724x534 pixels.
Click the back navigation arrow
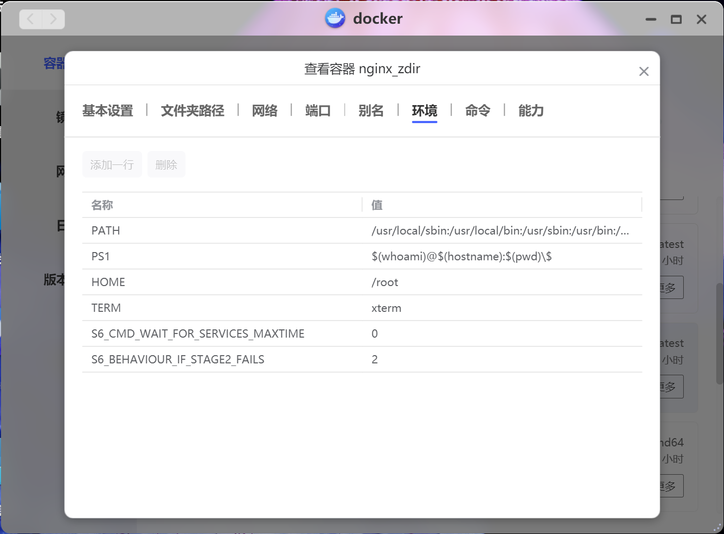(x=31, y=20)
